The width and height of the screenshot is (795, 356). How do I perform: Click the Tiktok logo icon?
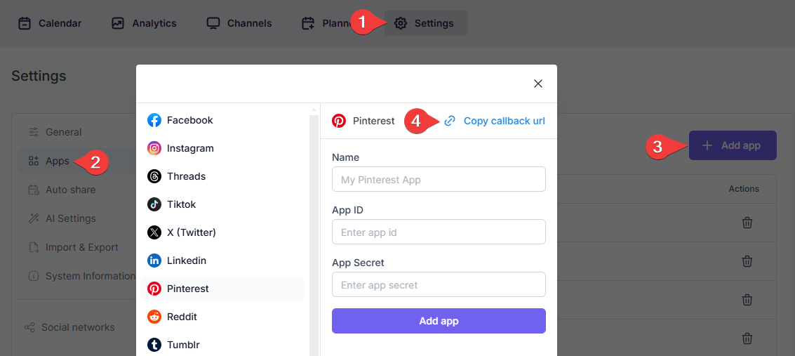[154, 204]
